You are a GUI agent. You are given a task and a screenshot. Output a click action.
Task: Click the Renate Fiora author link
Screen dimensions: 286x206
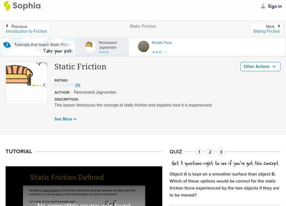point(161,43)
